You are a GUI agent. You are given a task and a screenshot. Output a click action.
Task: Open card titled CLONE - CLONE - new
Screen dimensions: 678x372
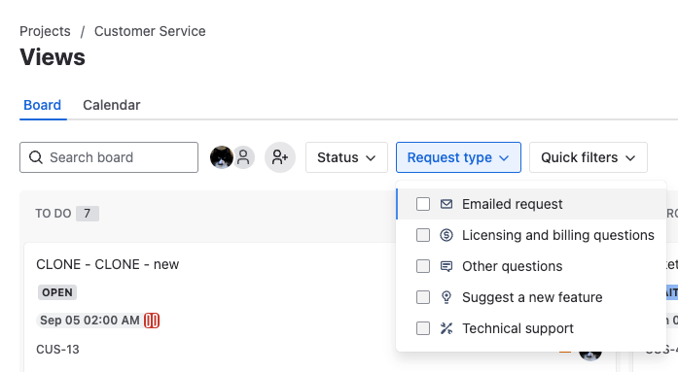107,264
